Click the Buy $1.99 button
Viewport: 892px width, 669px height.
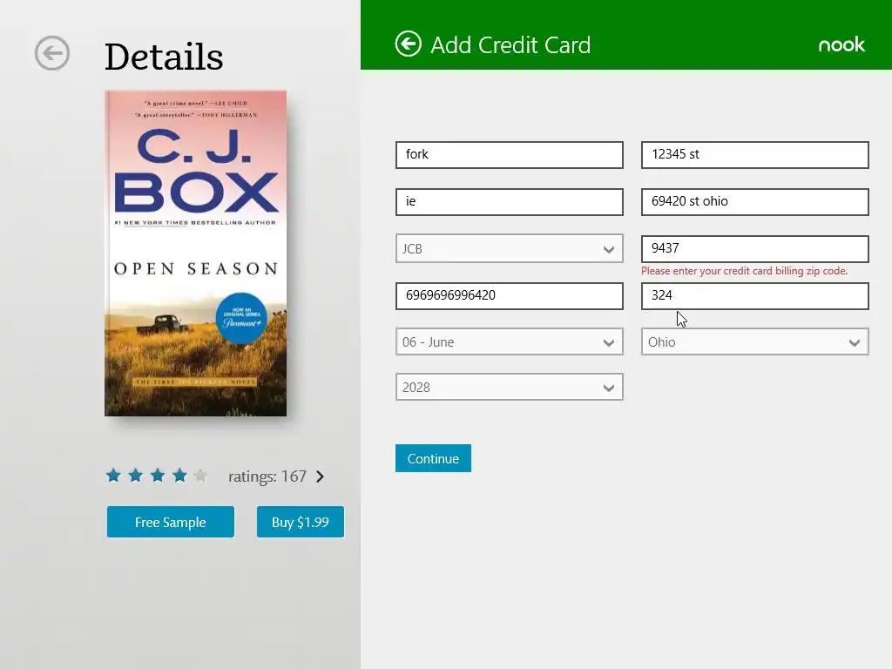301,522
